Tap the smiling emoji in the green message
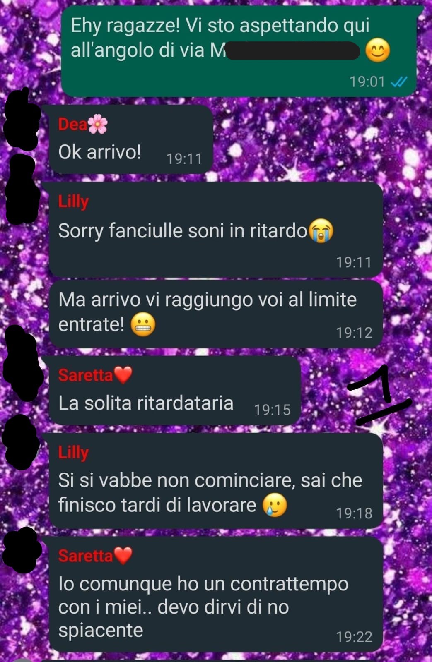Viewport: 432px width, 662px height. 377,50
